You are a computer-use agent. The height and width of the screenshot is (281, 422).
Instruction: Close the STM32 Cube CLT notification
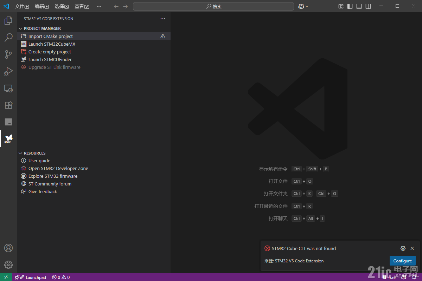(412, 248)
